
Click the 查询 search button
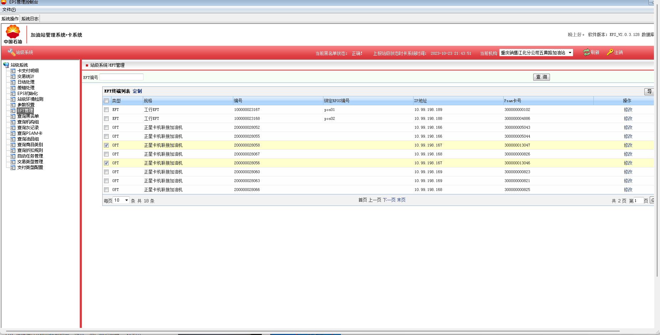tap(541, 77)
